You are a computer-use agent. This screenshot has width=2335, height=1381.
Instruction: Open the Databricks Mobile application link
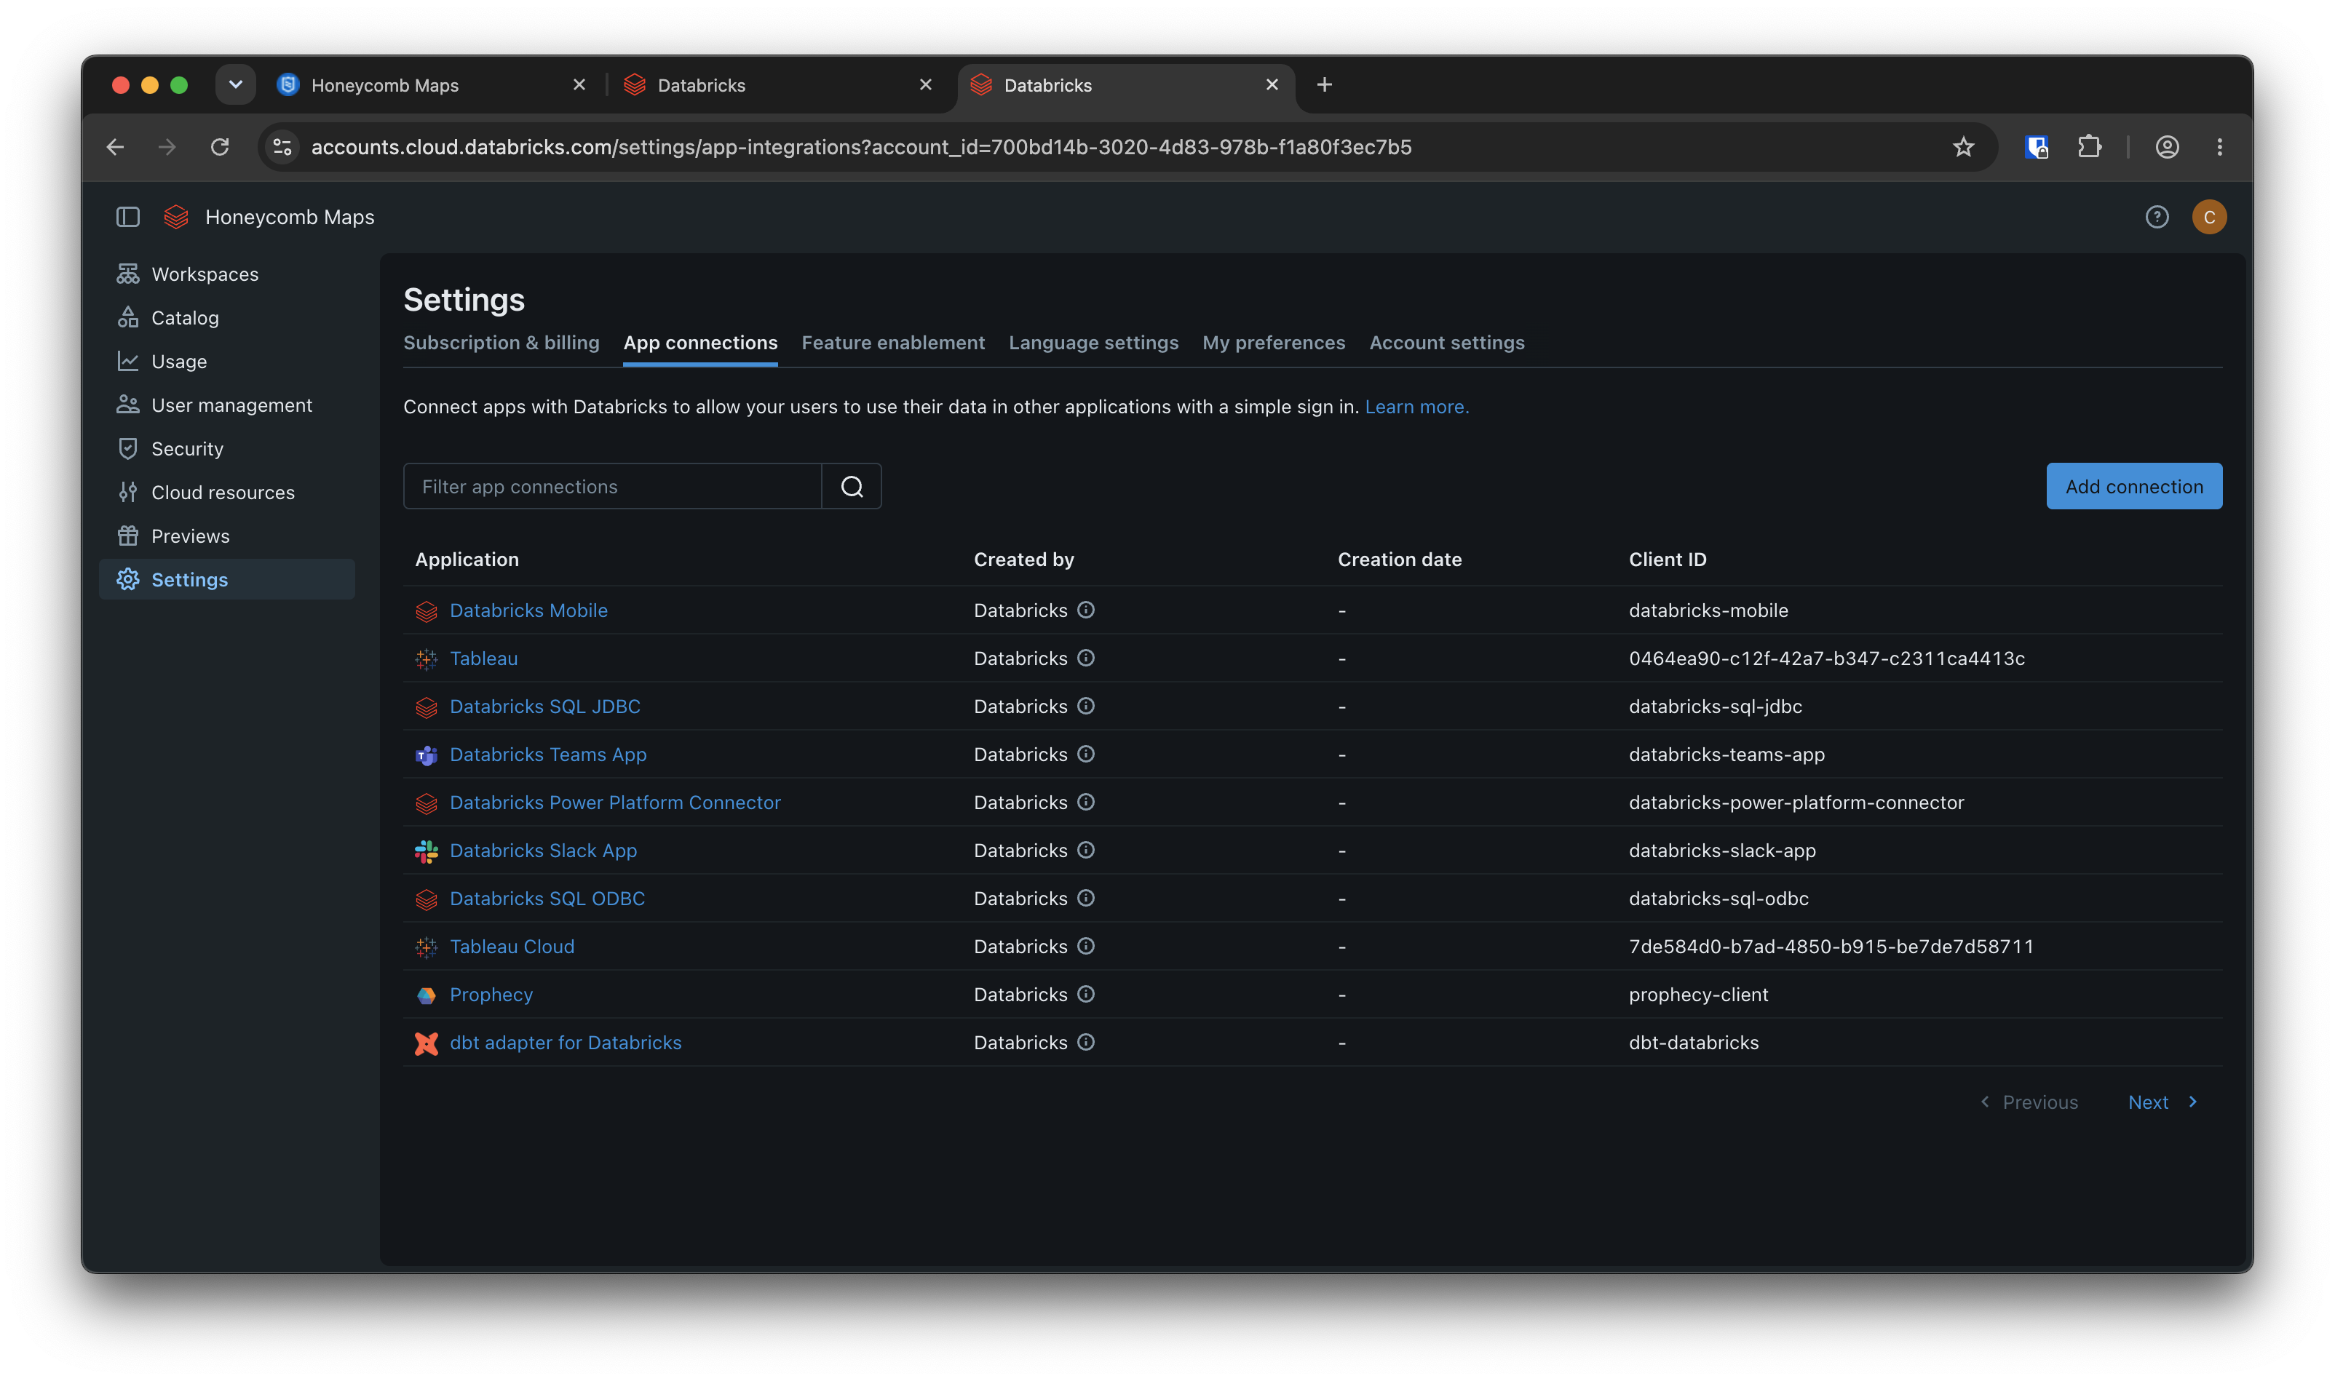coord(528,610)
